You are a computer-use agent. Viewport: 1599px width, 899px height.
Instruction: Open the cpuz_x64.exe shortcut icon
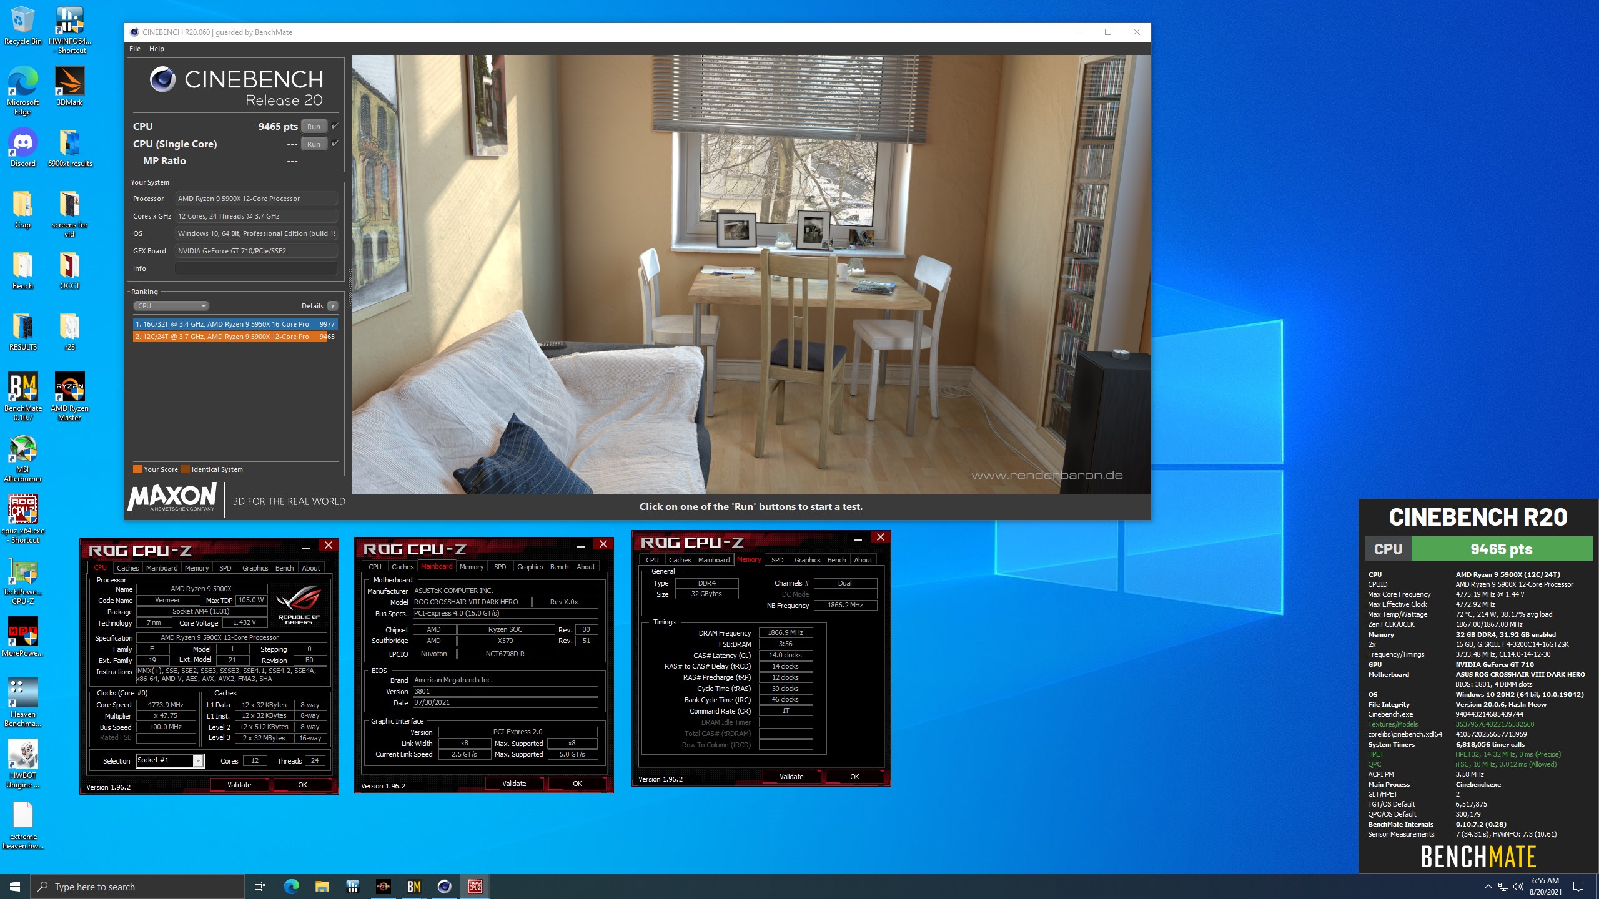pyautogui.click(x=22, y=519)
